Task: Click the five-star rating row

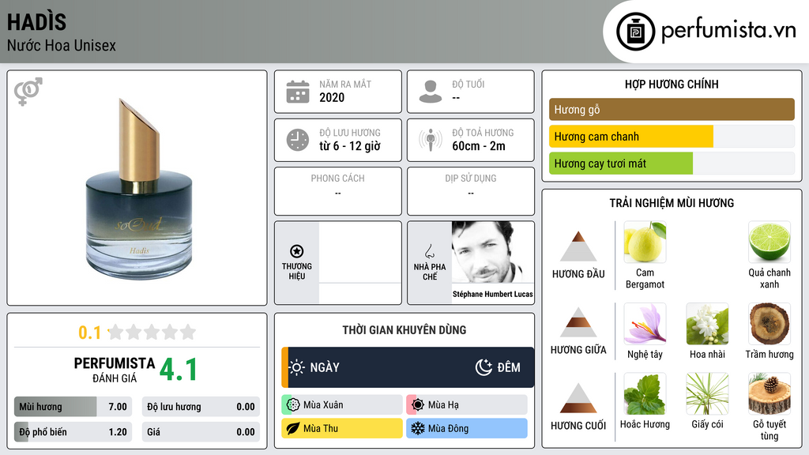Action: (x=152, y=333)
